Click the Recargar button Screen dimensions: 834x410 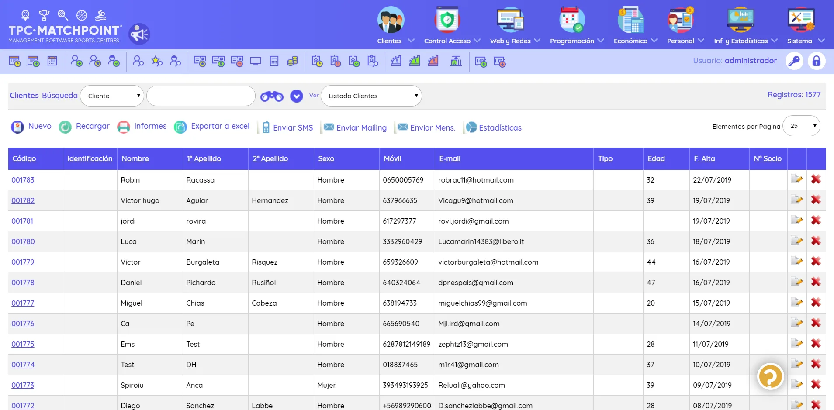pos(84,126)
